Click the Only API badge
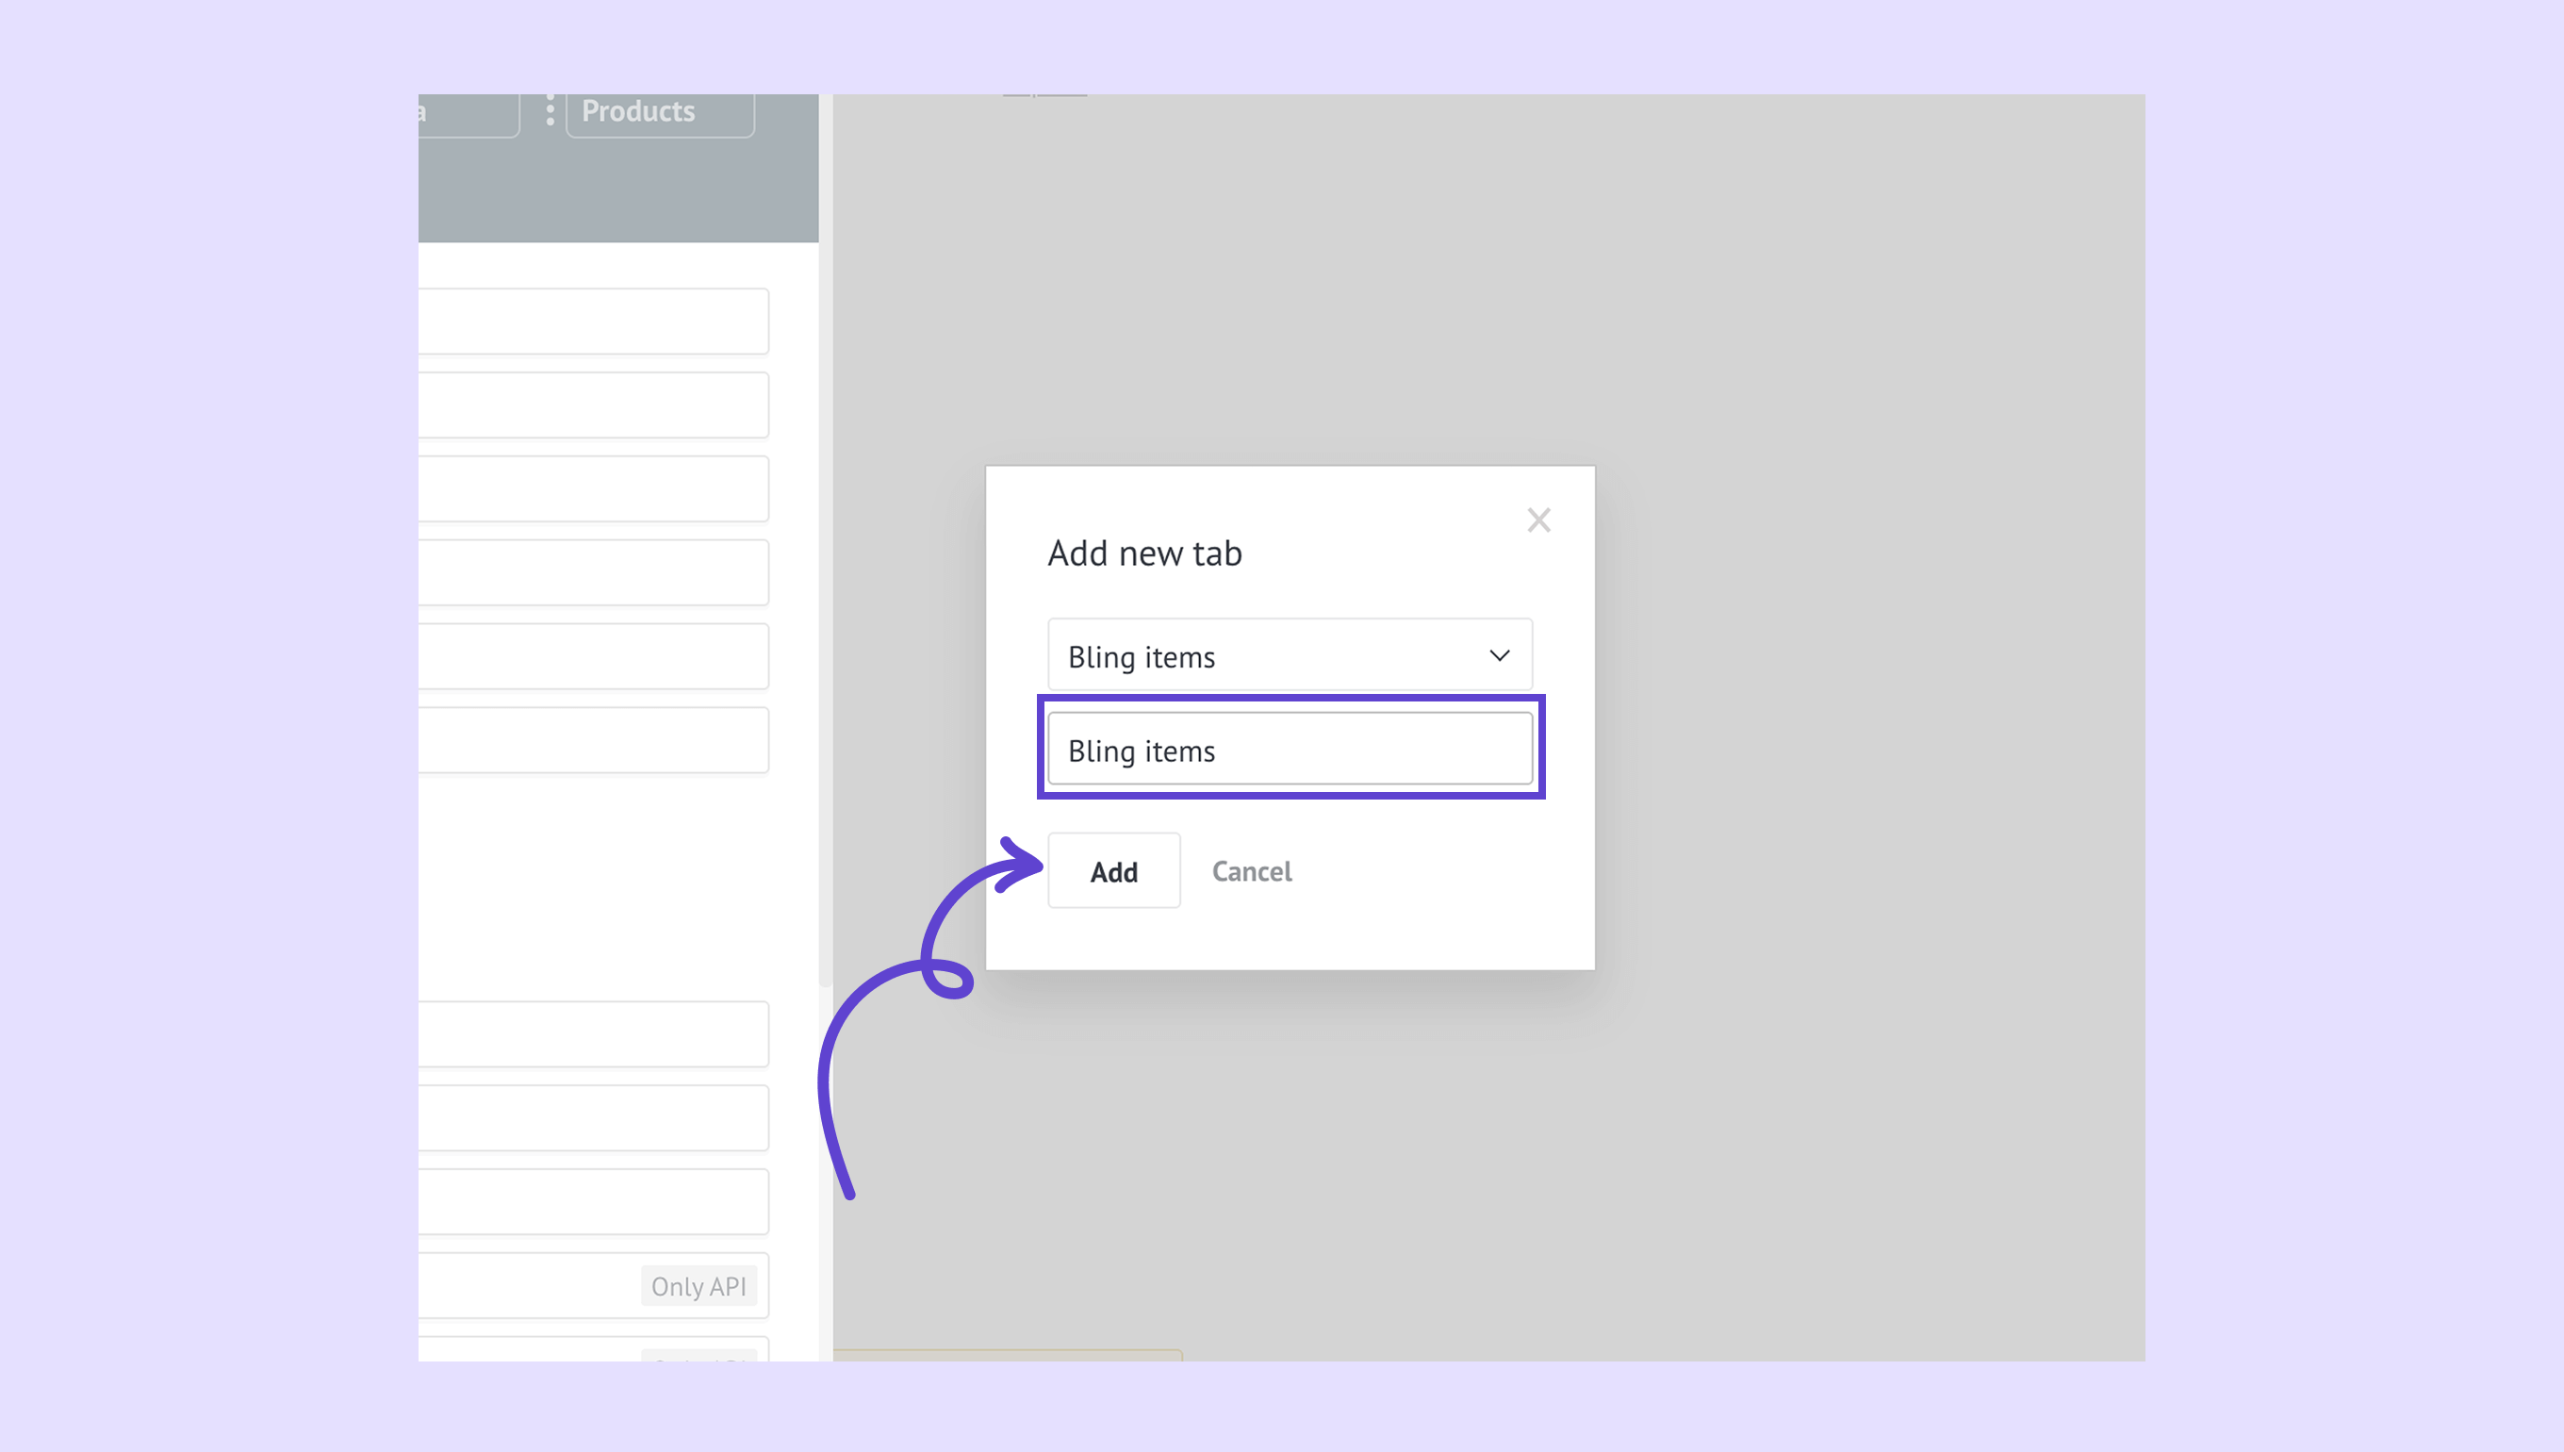The image size is (2564, 1452). 698,1285
